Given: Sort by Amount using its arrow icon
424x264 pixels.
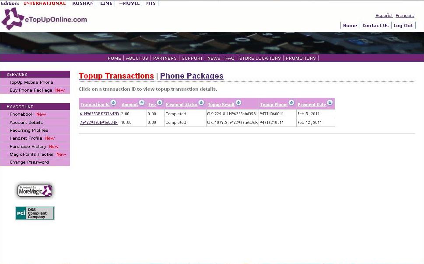Looking at the screenshot, I should click(x=142, y=103).
